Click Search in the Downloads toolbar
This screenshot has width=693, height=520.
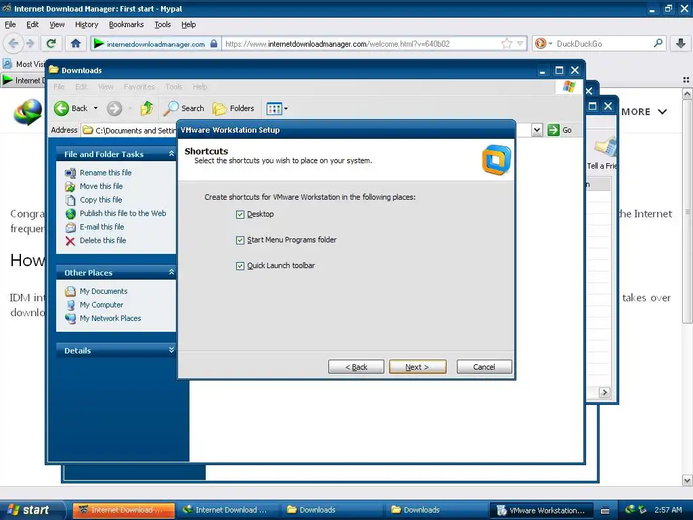tap(184, 108)
